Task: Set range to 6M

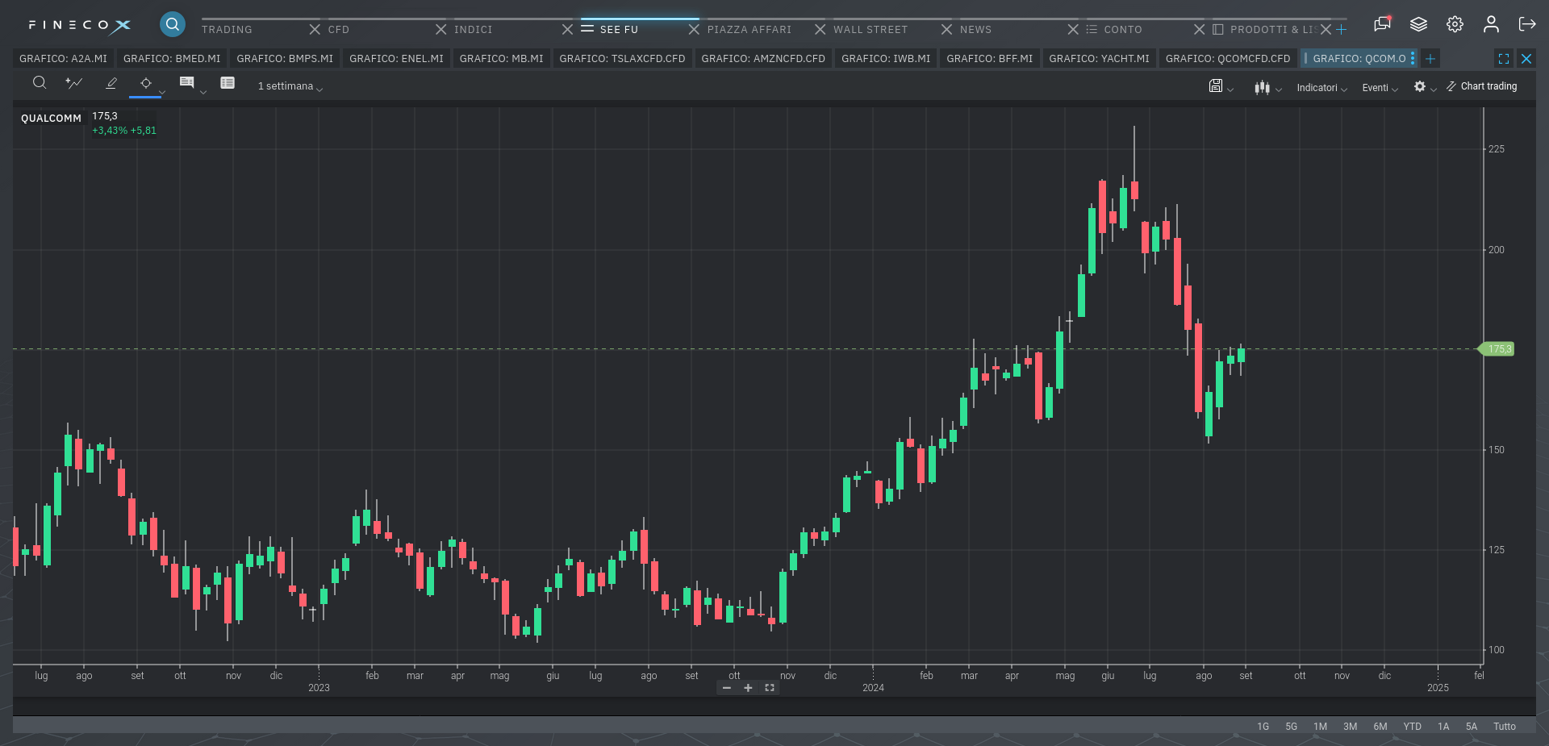Action: pyautogui.click(x=1380, y=727)
